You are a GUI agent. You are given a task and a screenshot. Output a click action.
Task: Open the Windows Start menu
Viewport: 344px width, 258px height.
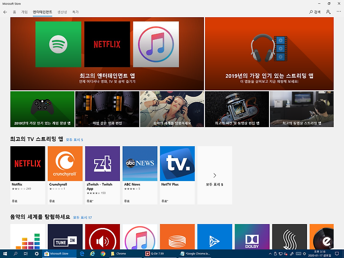tap(5, 254)
